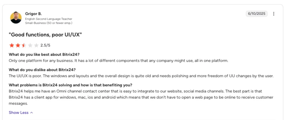Screen dimensions: 285x120
Task: Click the Omni channel contact center paragraph
Action: (x=141, y=97)
